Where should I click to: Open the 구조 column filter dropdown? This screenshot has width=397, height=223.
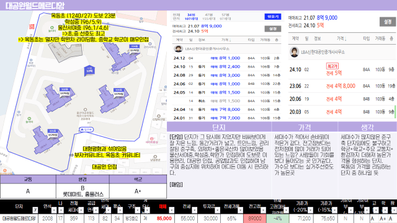(137, 210)
